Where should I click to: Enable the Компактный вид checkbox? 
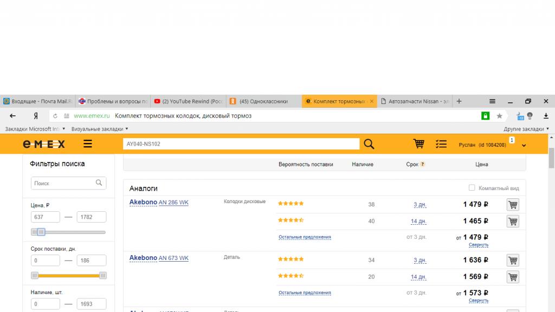pyautogui.click(x=472, y=187)
